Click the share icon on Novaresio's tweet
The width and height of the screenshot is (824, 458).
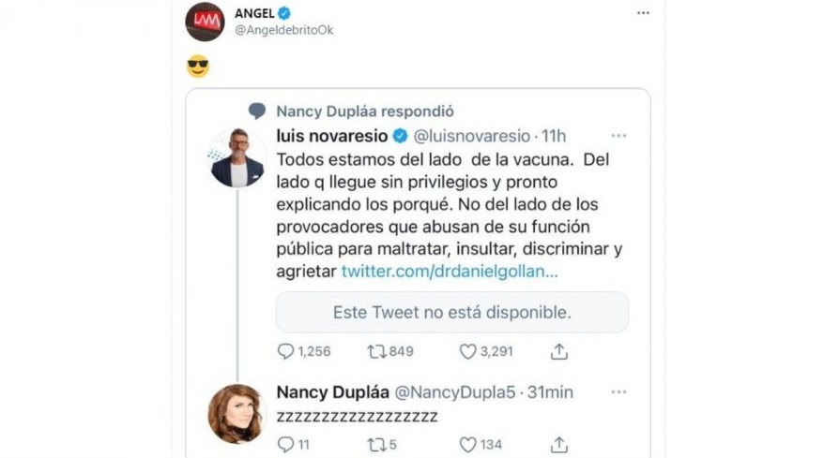pyautogui.click(x=559, y=351)
